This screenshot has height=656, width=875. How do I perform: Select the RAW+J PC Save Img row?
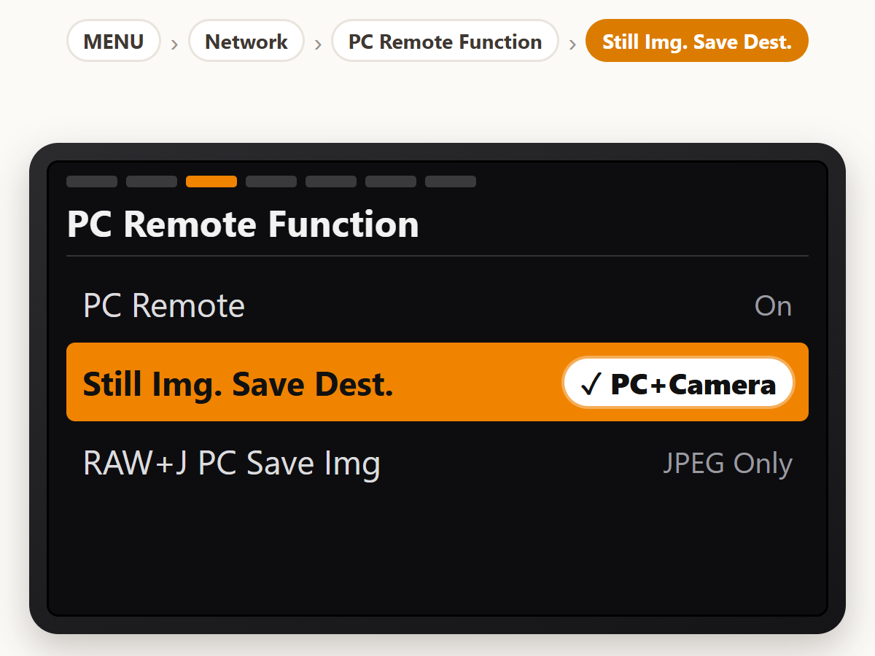tap(437, 464)
